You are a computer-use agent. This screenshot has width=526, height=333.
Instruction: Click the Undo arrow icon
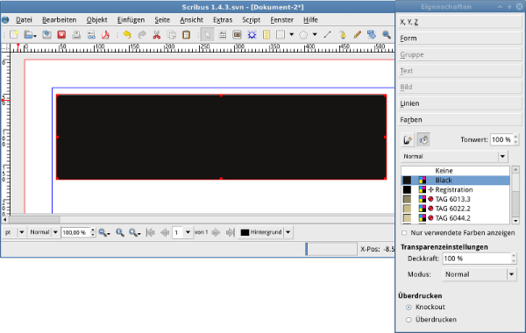pos(127,34)
